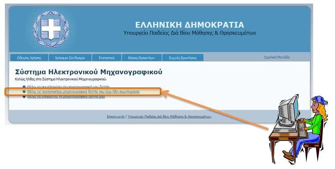This screenshot has width=335, height=169.
Task: Open the Βάσεις Εισακτέων tab
Action: tap(142, 58)
